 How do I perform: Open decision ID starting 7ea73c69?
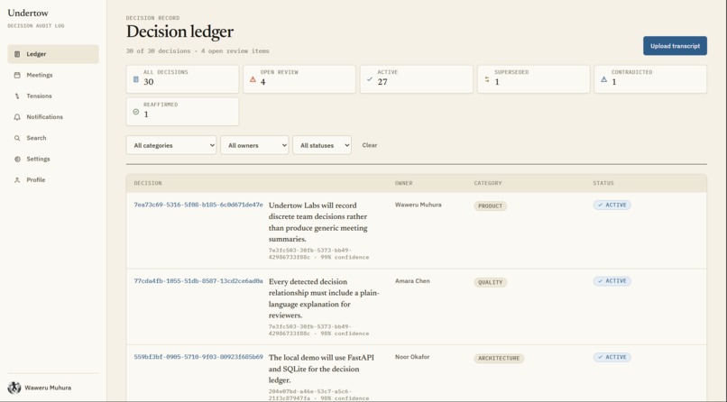point(198,205)
